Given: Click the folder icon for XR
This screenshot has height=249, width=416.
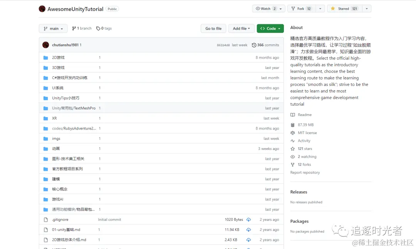Looking at the screenshot, I should (45, 118).
